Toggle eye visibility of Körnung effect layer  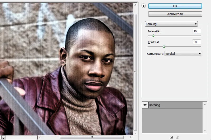click(145, 105)
